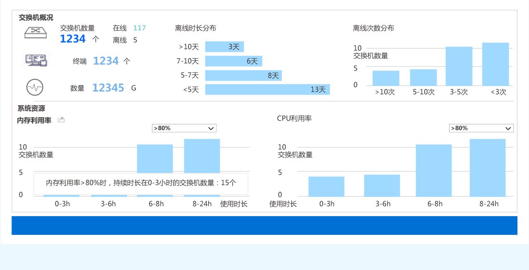Select the 3天 bar for >10天
This screenshot has height=270, width=529.
click(x=225, y=47)
